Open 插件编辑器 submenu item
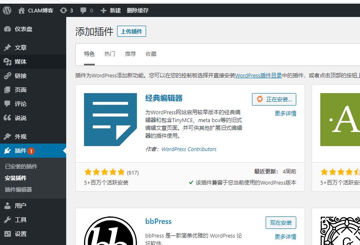The width and height of the screenshot is (360, 245). pyautogui.click(x=18, y=190)
